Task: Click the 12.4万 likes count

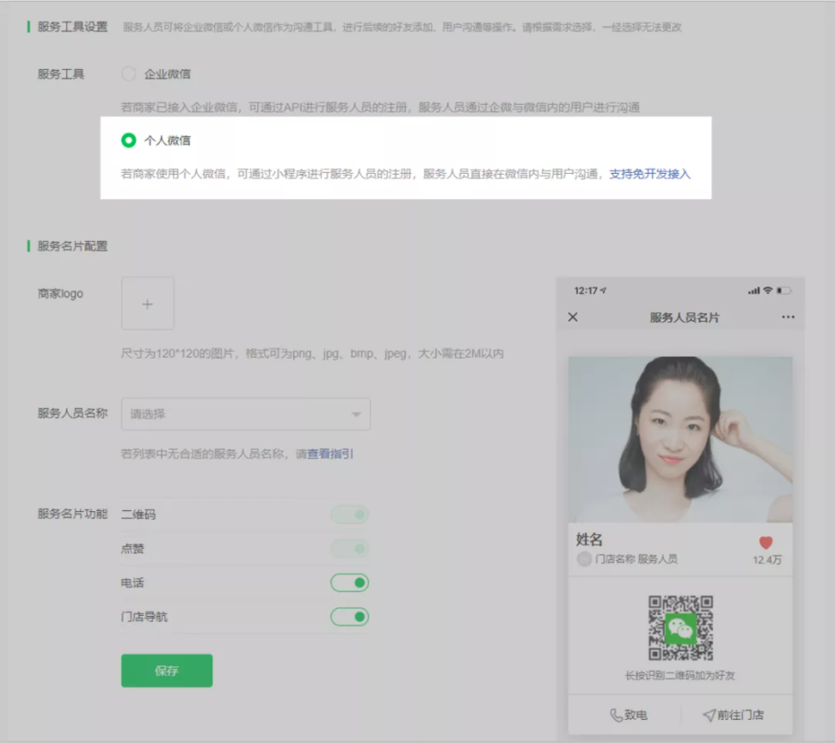Action: pyautogui.click(x=767, y=560)
